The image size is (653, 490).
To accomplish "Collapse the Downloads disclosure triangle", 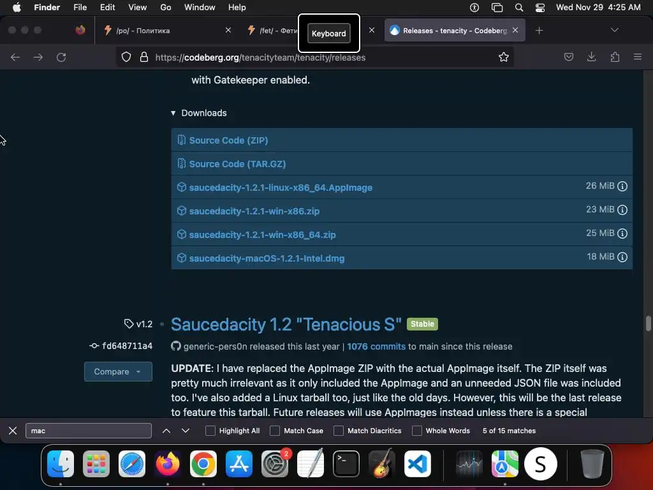I will (x=173, y=113).
